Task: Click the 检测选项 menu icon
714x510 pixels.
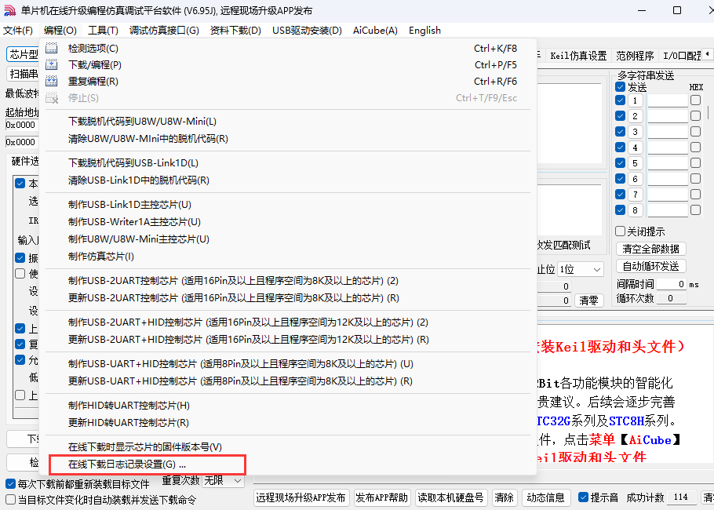Action: pyautogui.click(x=52, y=49)
